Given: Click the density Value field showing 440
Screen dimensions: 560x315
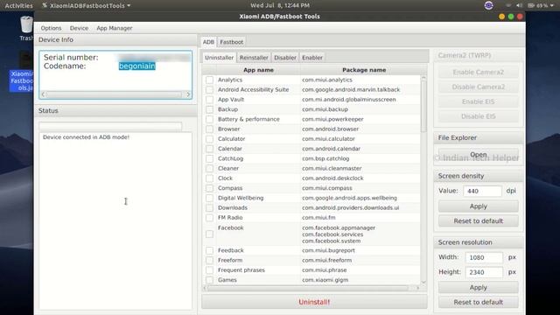Looking at the screenshot, I should 482,191.
